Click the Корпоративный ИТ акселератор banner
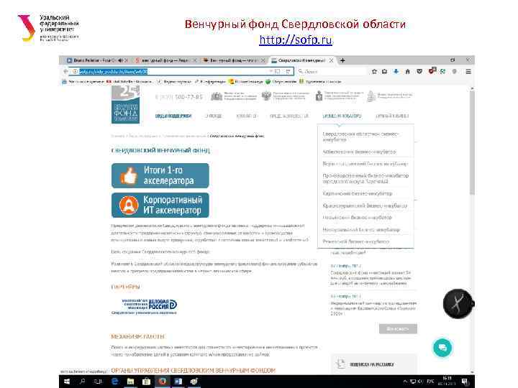 tap(160, 205)
